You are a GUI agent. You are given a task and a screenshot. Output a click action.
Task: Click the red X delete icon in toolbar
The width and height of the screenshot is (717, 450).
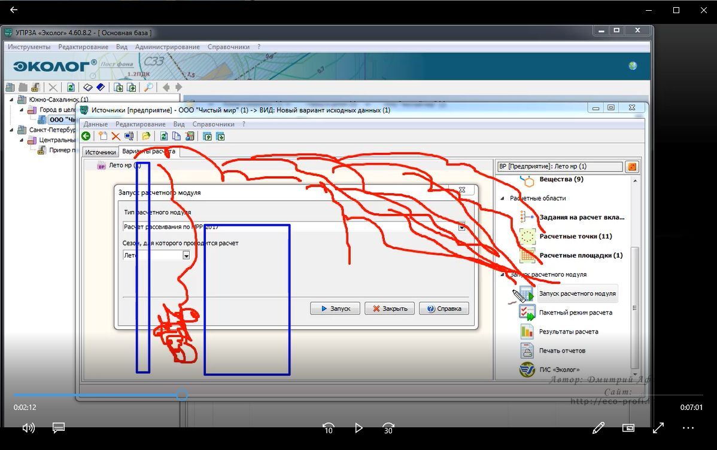[x=116, y=136]
